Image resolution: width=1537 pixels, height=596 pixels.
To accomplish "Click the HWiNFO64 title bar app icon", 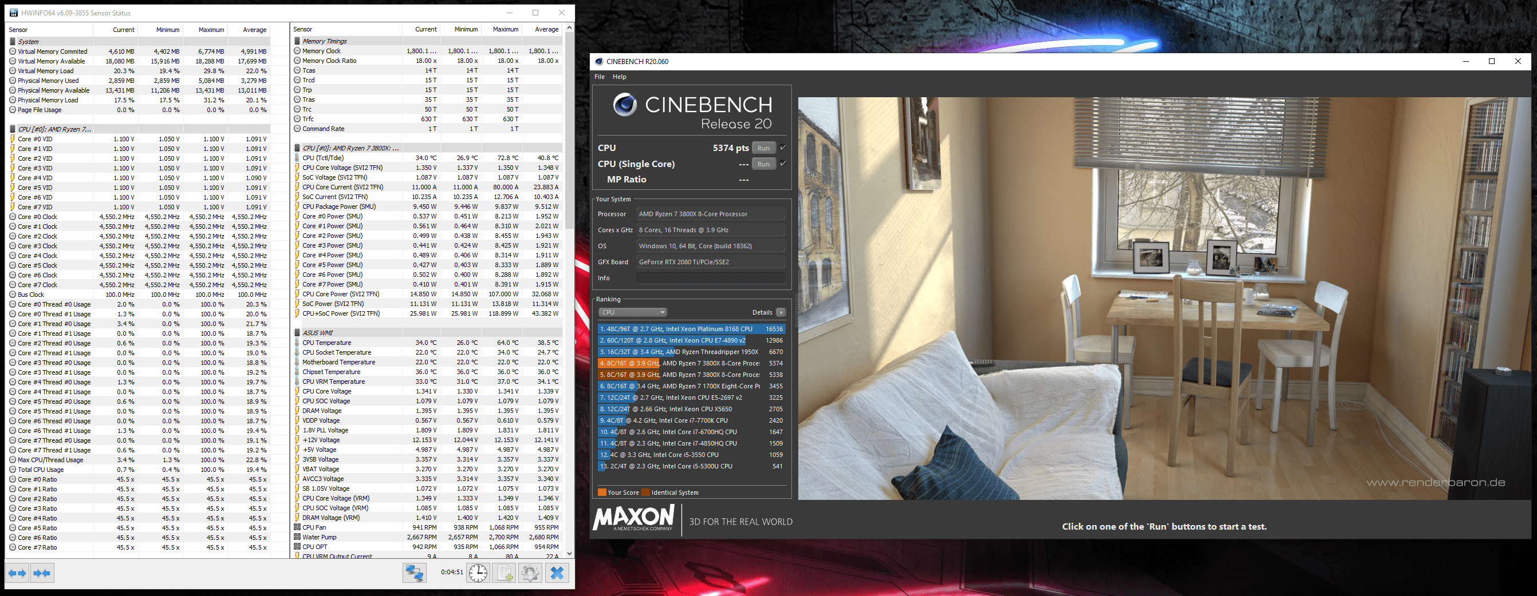I will [x=14, y=13].
